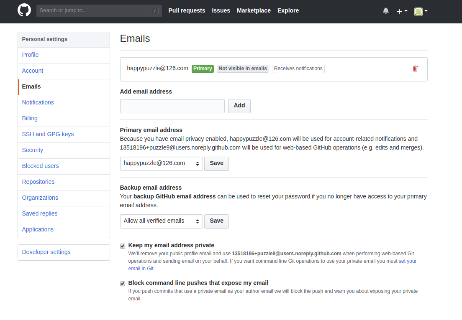Open the user avatar menu

tap(421, 11)
